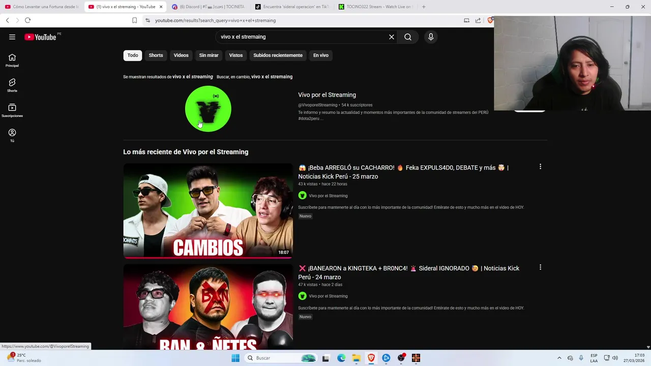651x366 pixels.
Task: View site information icon in address bar
Action: point(147,20)
